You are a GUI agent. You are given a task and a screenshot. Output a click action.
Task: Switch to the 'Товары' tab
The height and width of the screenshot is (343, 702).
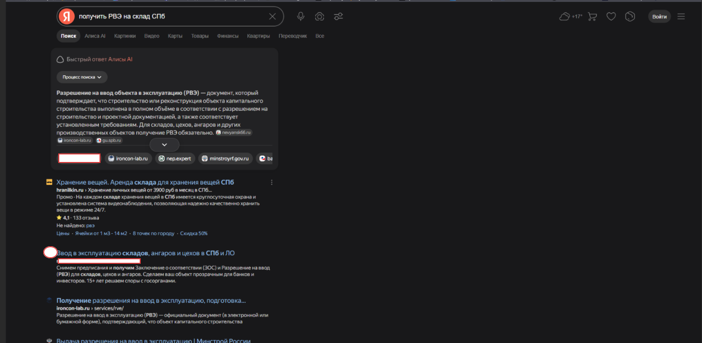(x=199, y=36)
